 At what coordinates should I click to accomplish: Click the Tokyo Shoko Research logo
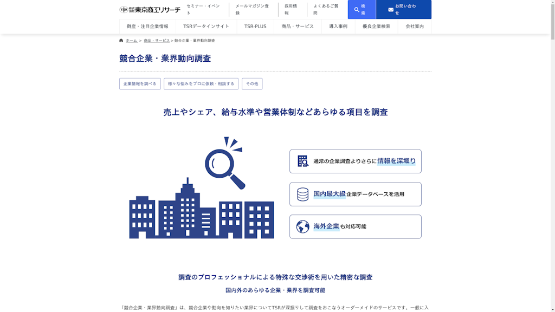pos(150,10)
